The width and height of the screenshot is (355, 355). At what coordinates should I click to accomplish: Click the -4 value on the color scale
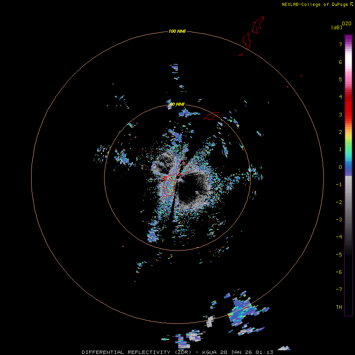click(x=339, y=237)
